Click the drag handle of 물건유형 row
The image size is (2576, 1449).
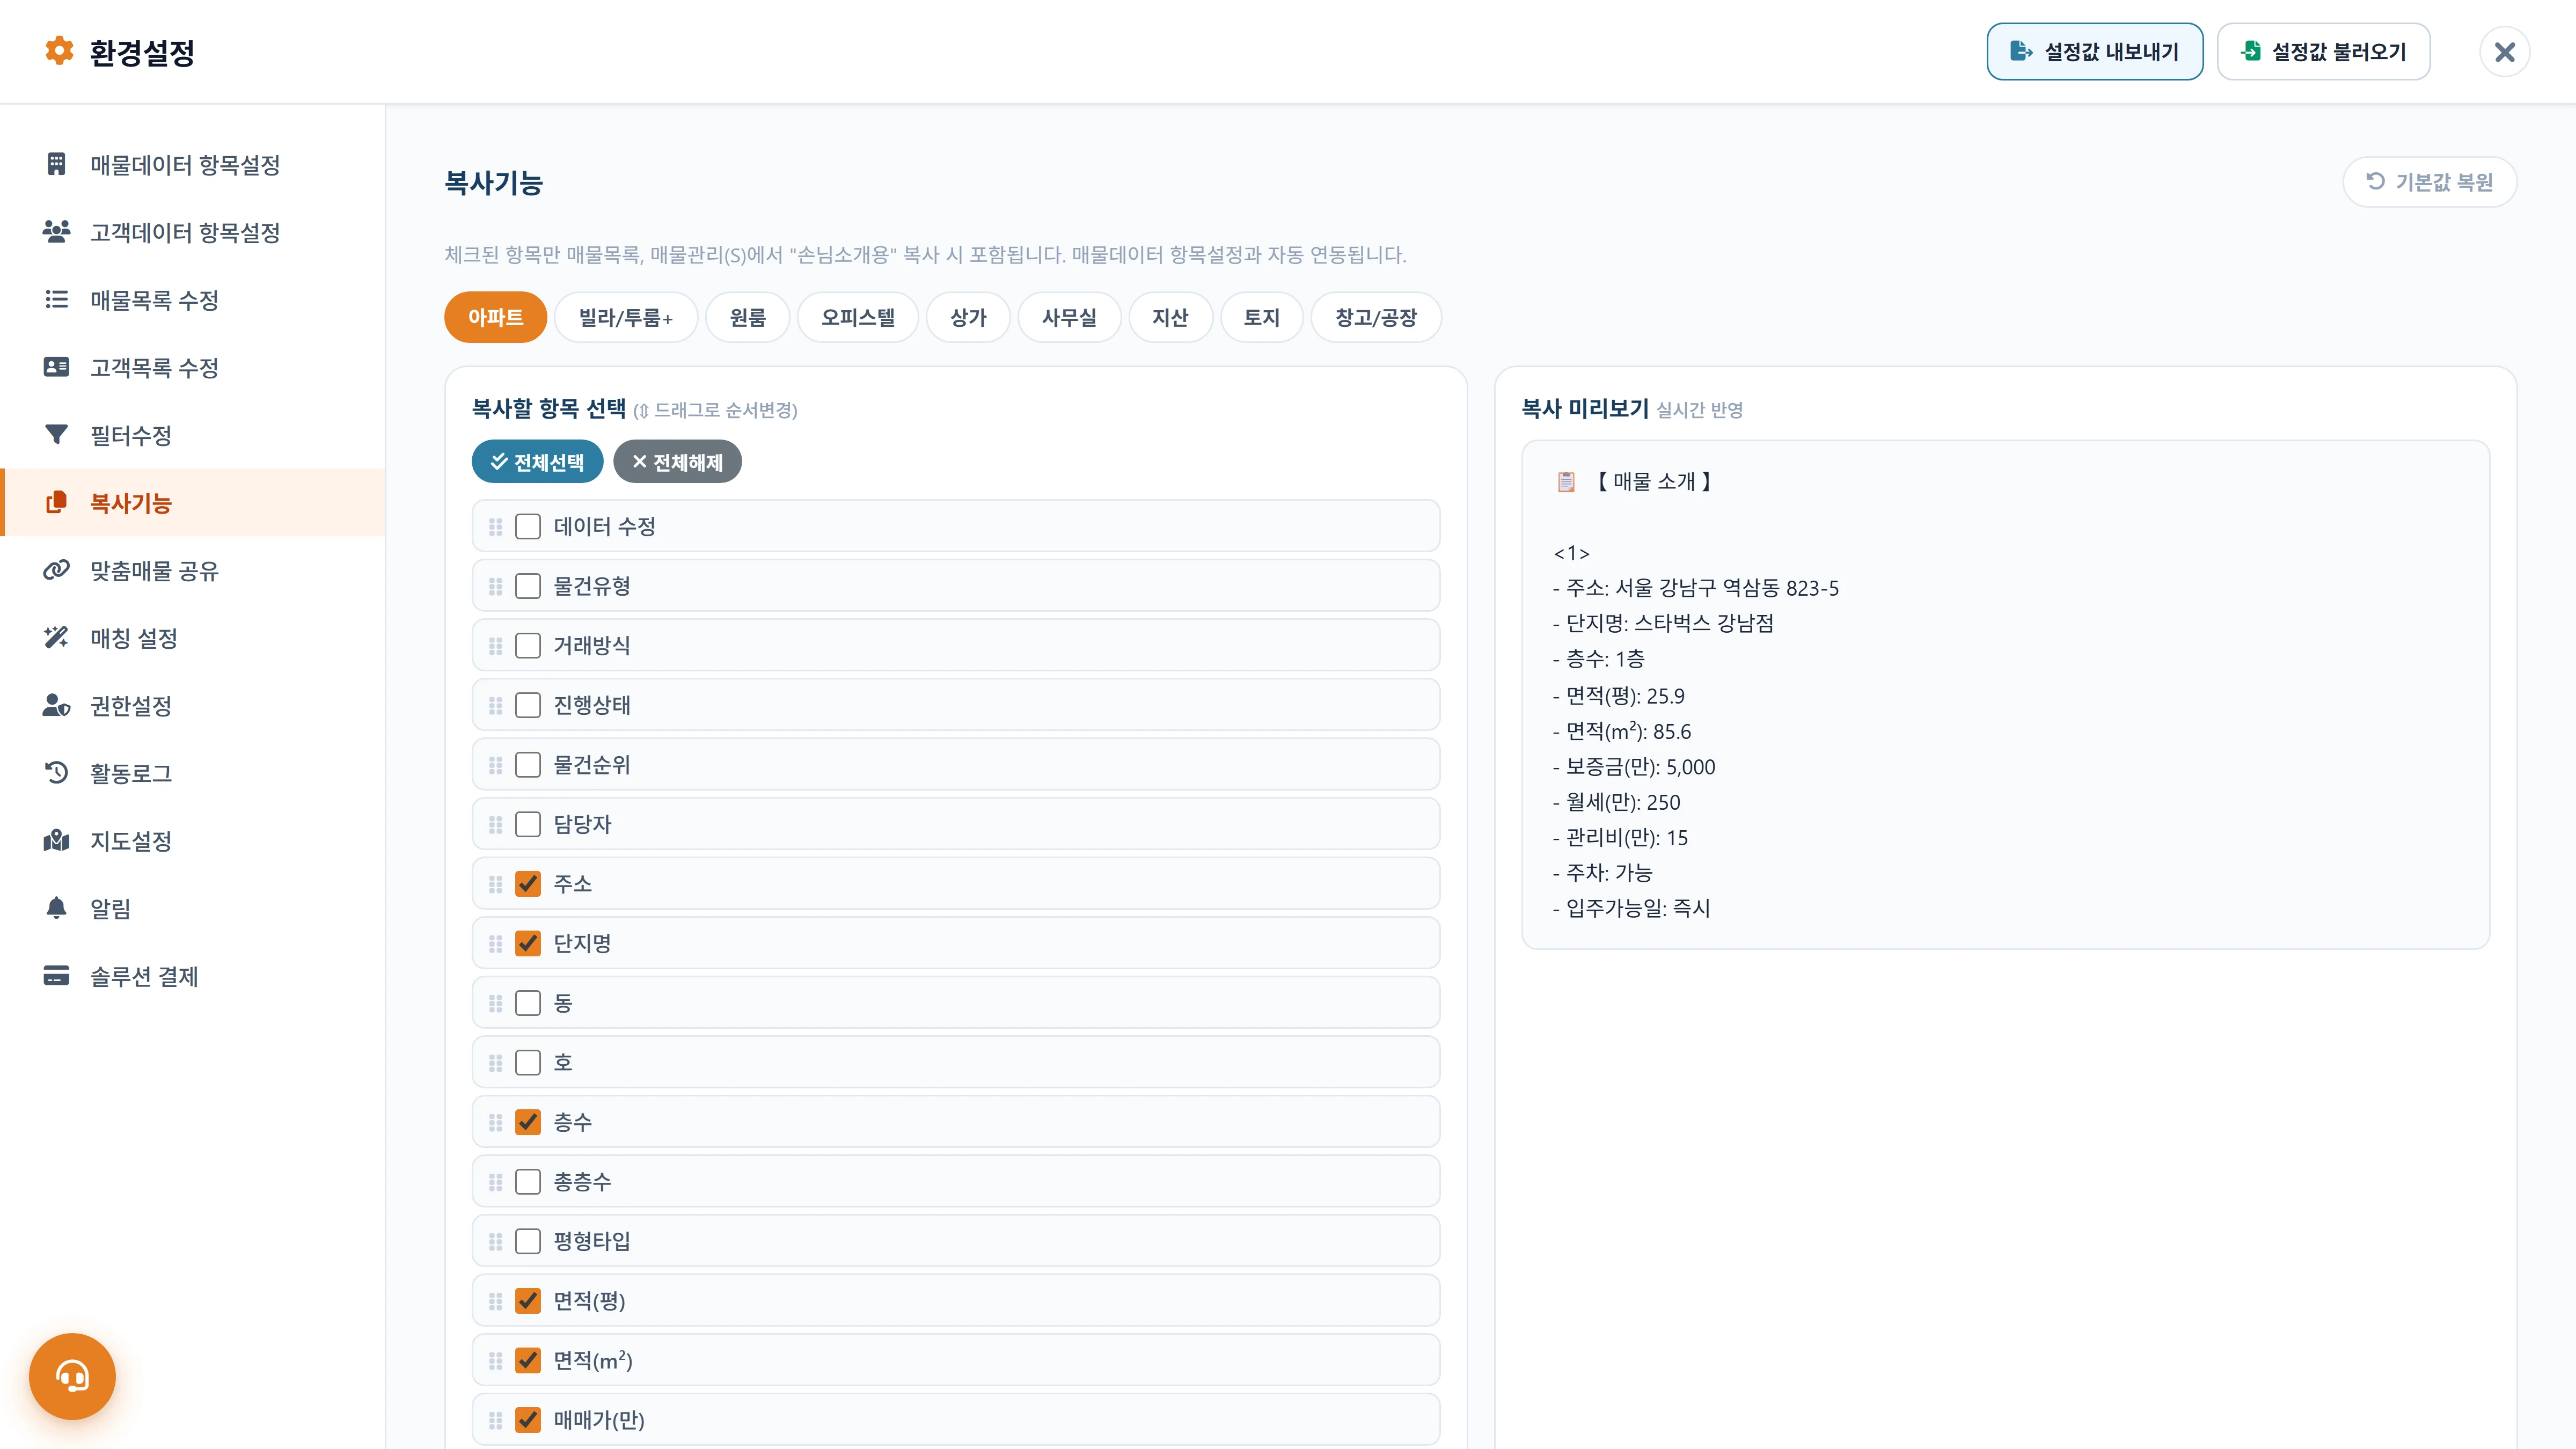click(495, 586)
